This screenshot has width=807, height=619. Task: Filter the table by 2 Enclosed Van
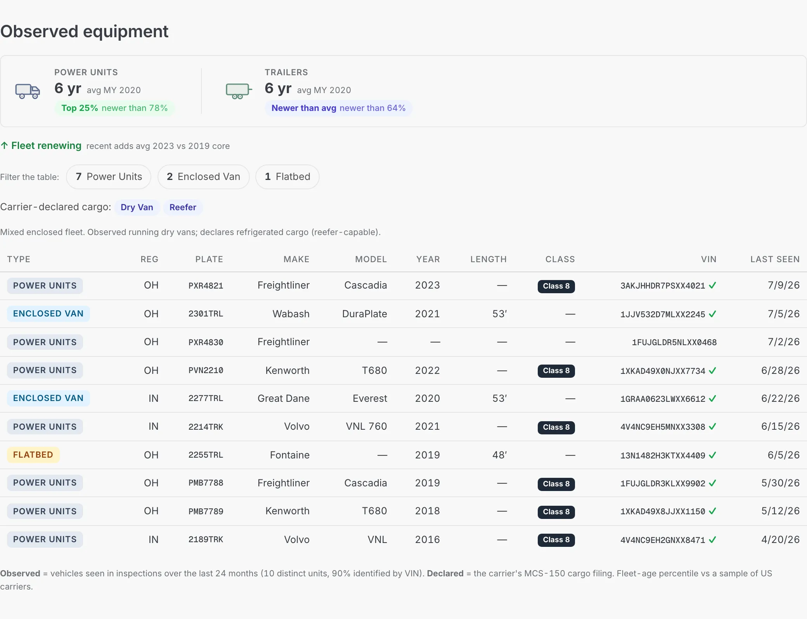point(203,177)
